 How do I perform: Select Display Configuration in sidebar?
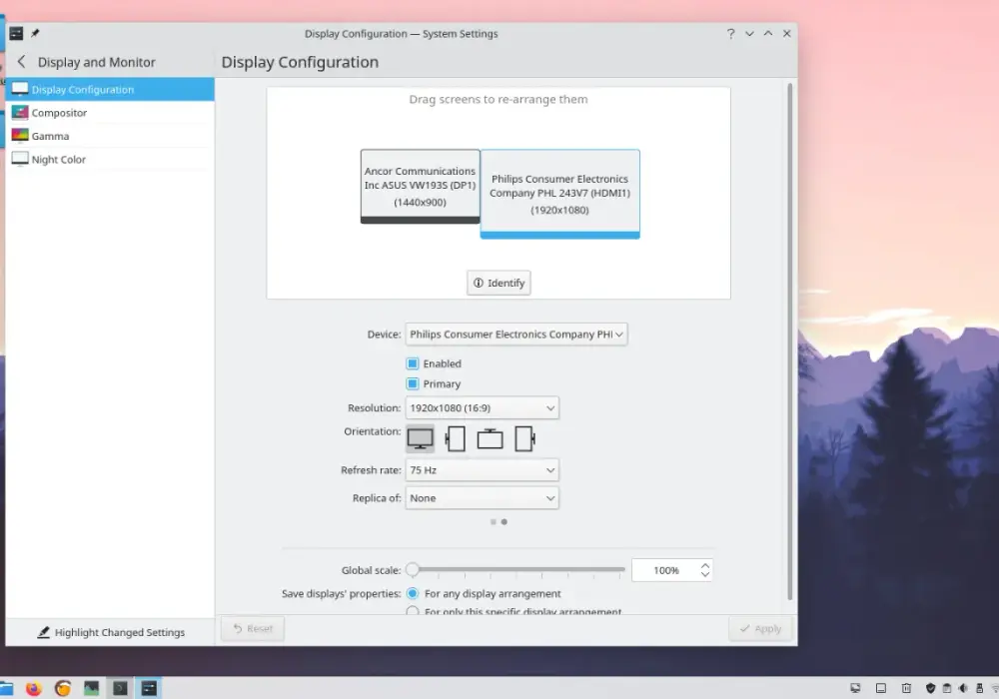[110, 89]
